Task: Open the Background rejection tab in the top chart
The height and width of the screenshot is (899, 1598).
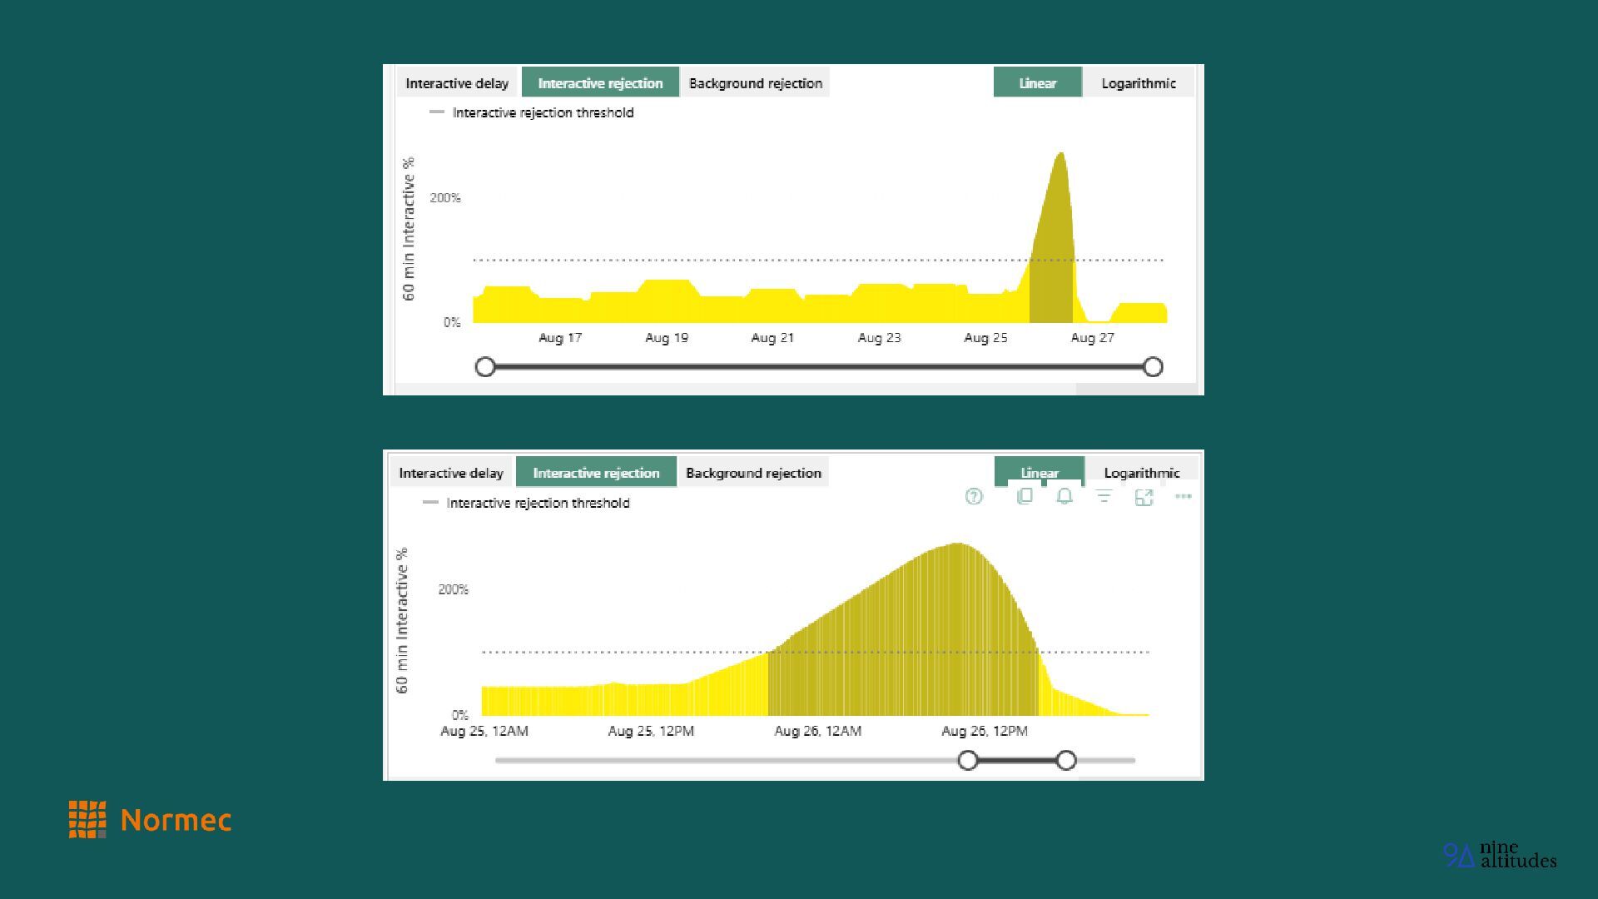Action: [755, 83]
